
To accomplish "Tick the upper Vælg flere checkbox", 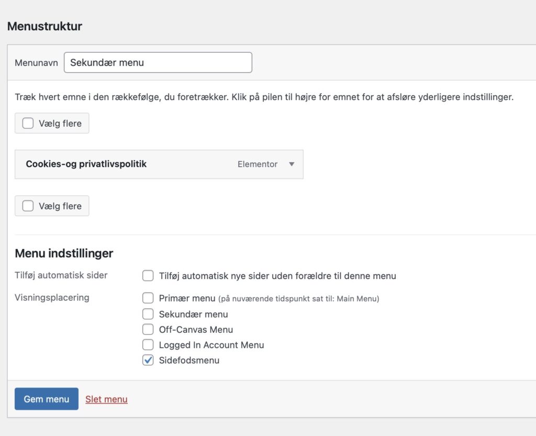I will [x=28, y=123].
